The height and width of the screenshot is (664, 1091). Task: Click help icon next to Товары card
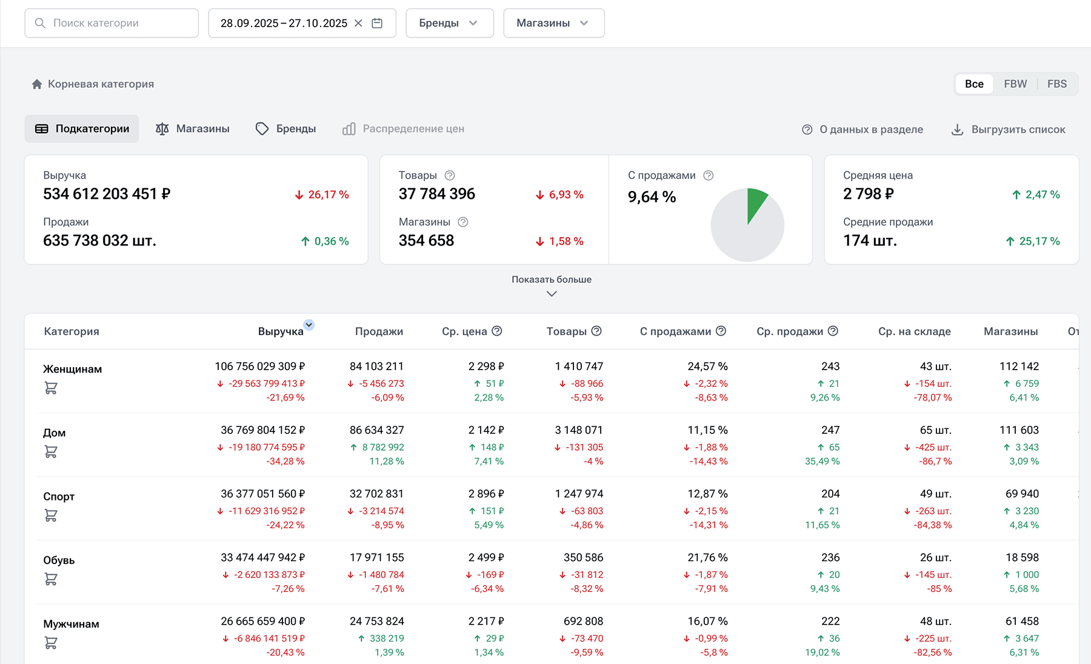point(450,176)
